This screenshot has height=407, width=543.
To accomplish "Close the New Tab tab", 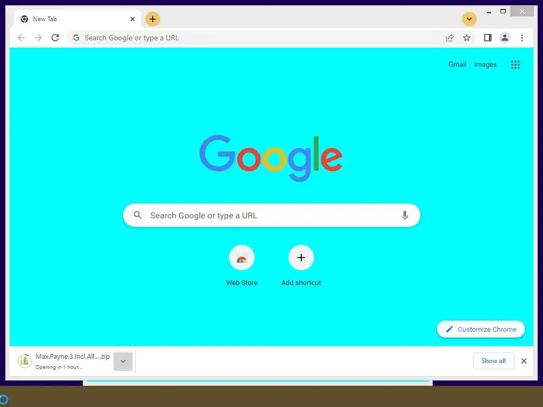I will [x=132, y=19].
